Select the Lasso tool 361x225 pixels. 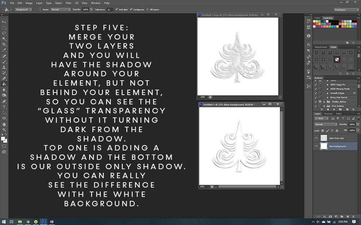[4, 33]
